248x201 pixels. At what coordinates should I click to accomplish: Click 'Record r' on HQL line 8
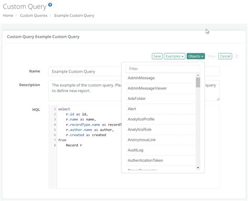pos(74,146)
